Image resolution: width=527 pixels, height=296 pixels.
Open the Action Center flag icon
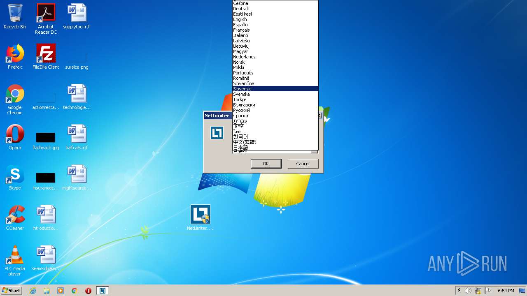coord(488,291)
